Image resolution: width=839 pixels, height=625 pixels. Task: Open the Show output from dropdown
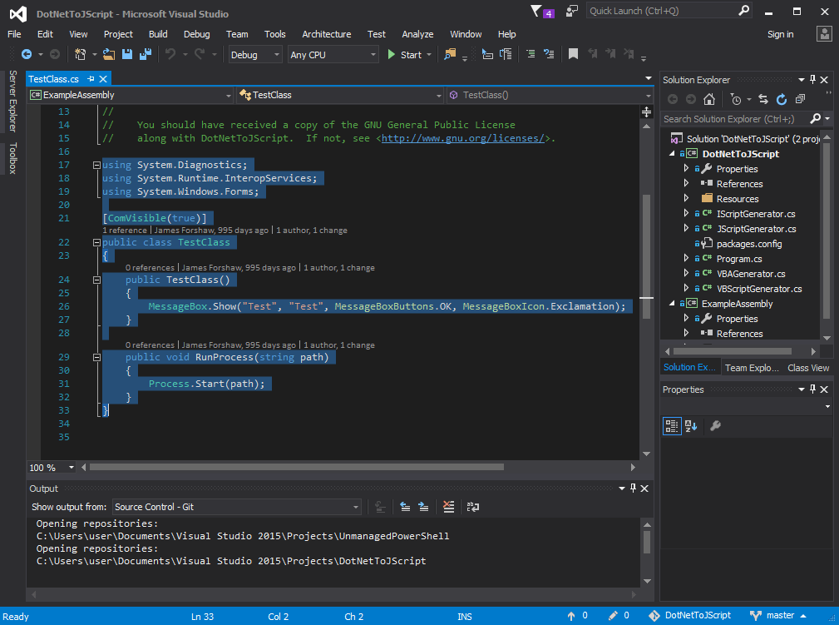[356, 507]
